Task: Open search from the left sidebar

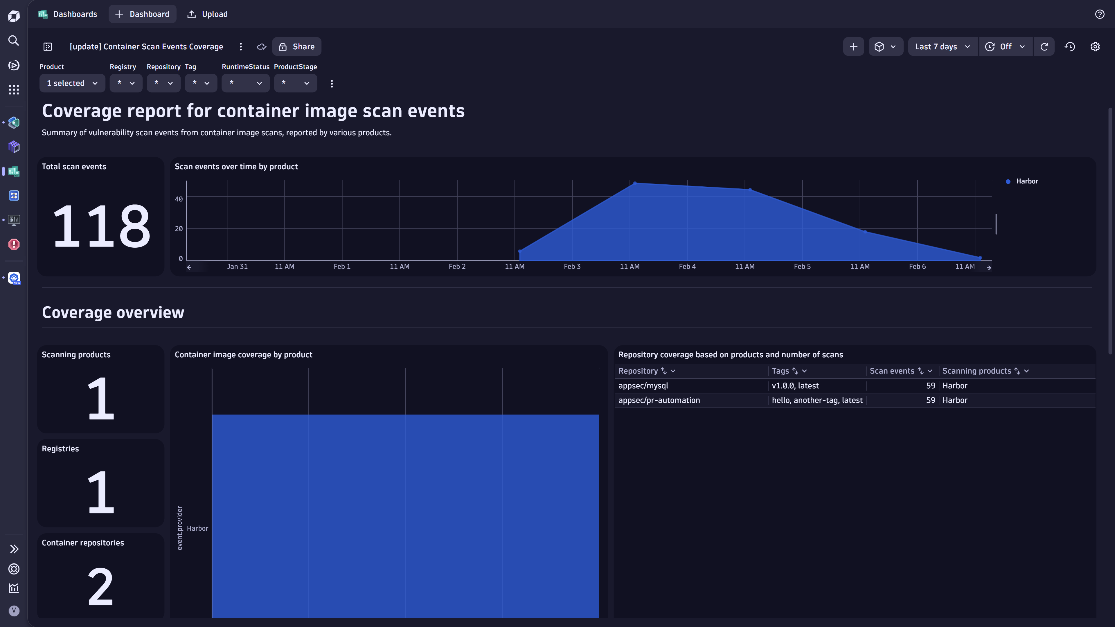Action: coord(13,40)
